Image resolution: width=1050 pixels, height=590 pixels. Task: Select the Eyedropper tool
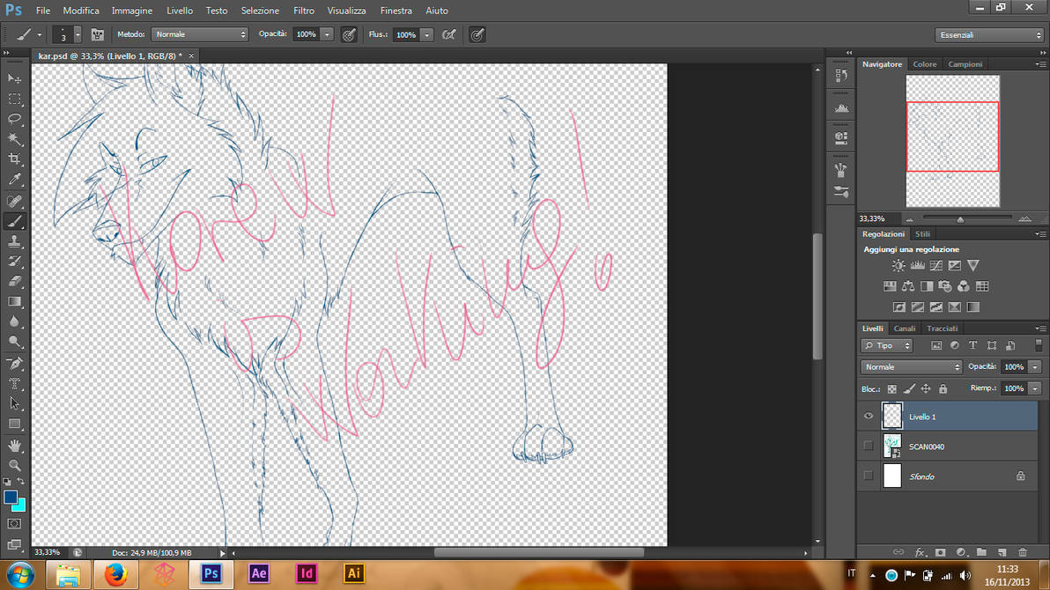15,179
